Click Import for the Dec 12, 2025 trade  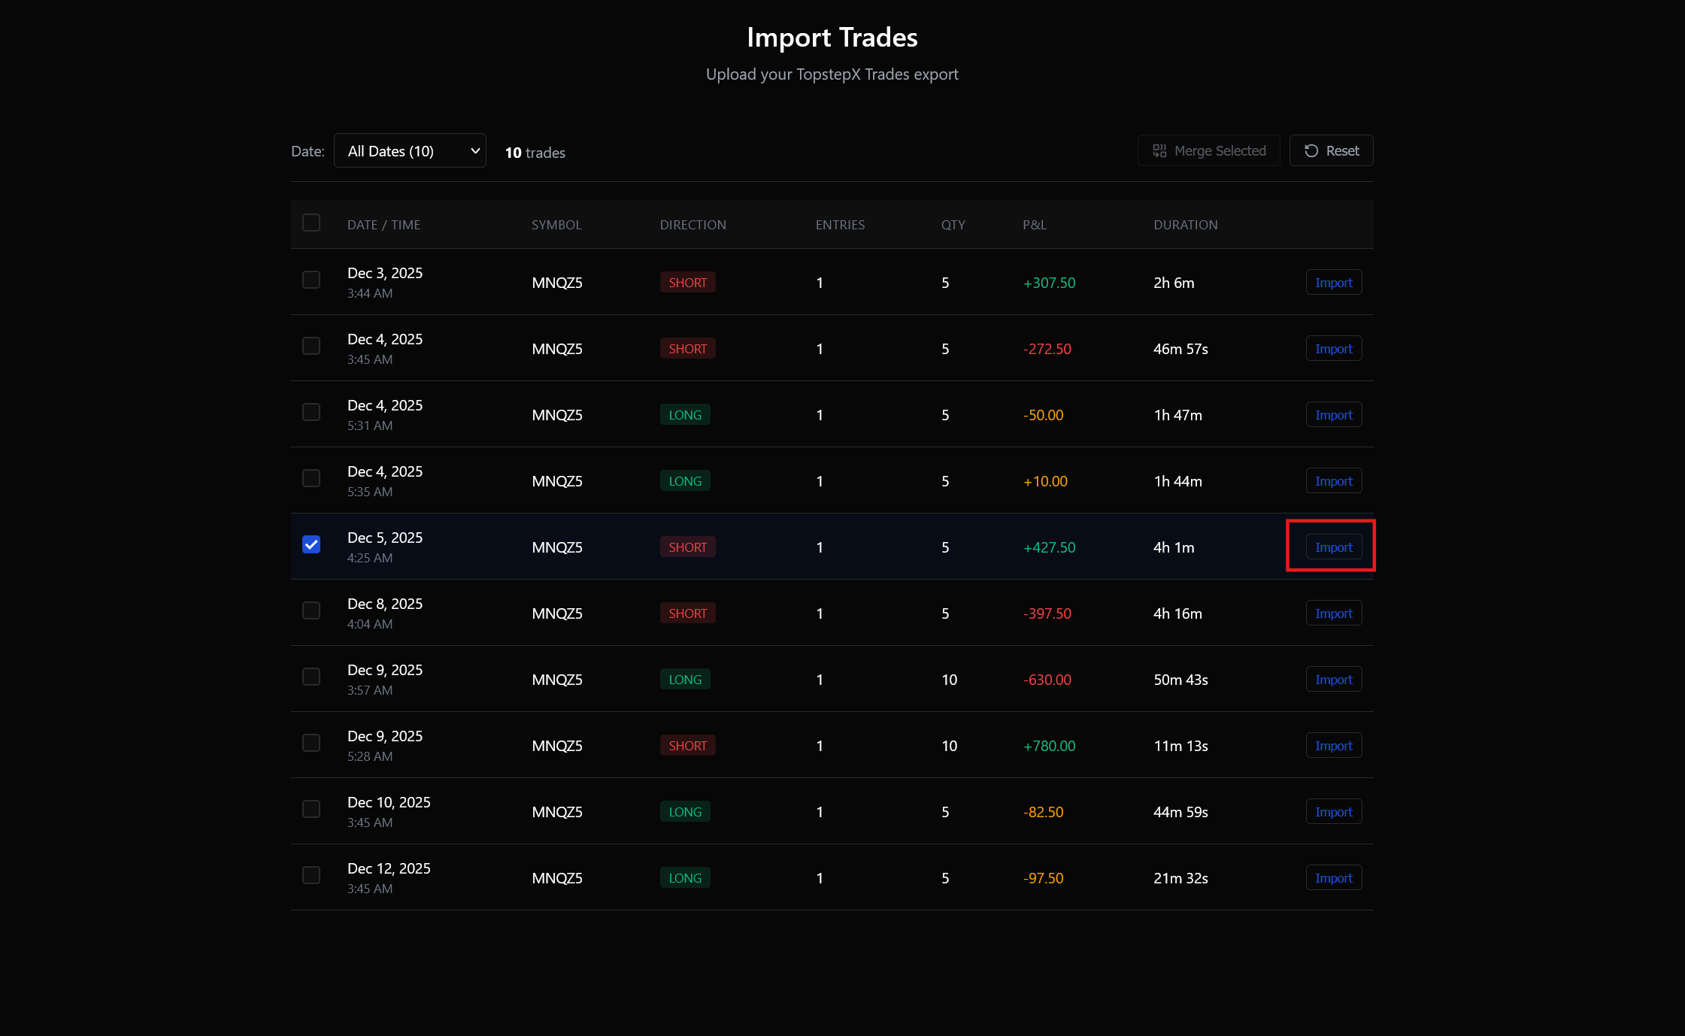click(1332, 877)
